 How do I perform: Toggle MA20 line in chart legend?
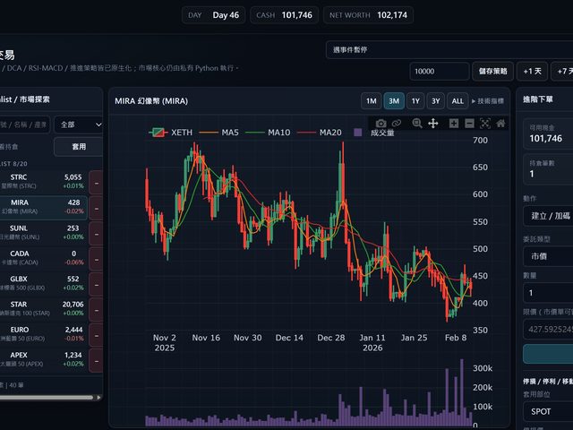(x=320, y=133)
